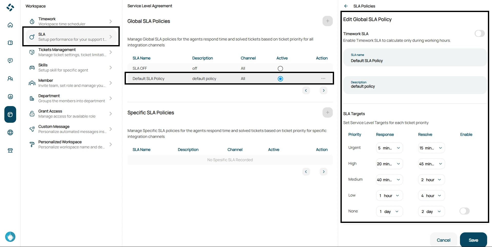Click the Timework clock icon
Screen dimensions: 492x247
pos(32,22)
